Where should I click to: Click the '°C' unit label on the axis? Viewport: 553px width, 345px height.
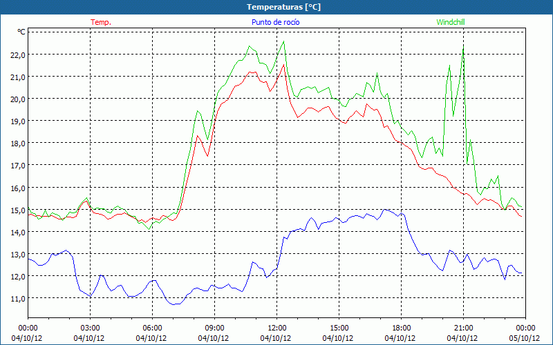pos(21,32)
